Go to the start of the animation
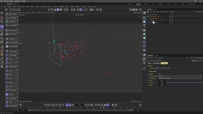Image resolution: width=203 pixels, height=114 pixels. 45,105
